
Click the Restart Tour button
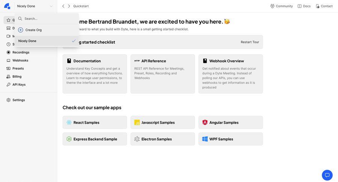pyautogui.click(x=250, y=42)
